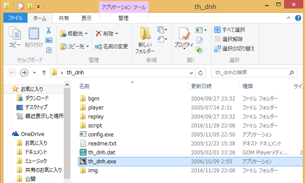Click the Cut scissors icon
This screenshot has width=305, height=183.
49,30
